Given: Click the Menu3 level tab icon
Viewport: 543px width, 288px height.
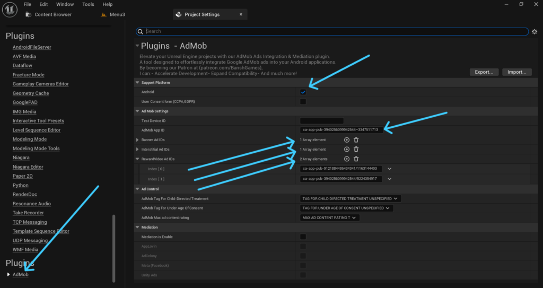Looking at the screenshot, I should click(x=103, y=14).
